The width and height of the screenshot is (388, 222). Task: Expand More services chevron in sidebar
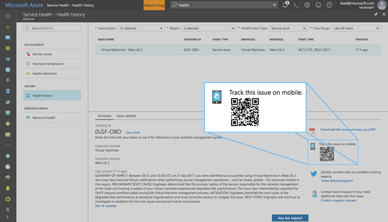pos(7,217)
